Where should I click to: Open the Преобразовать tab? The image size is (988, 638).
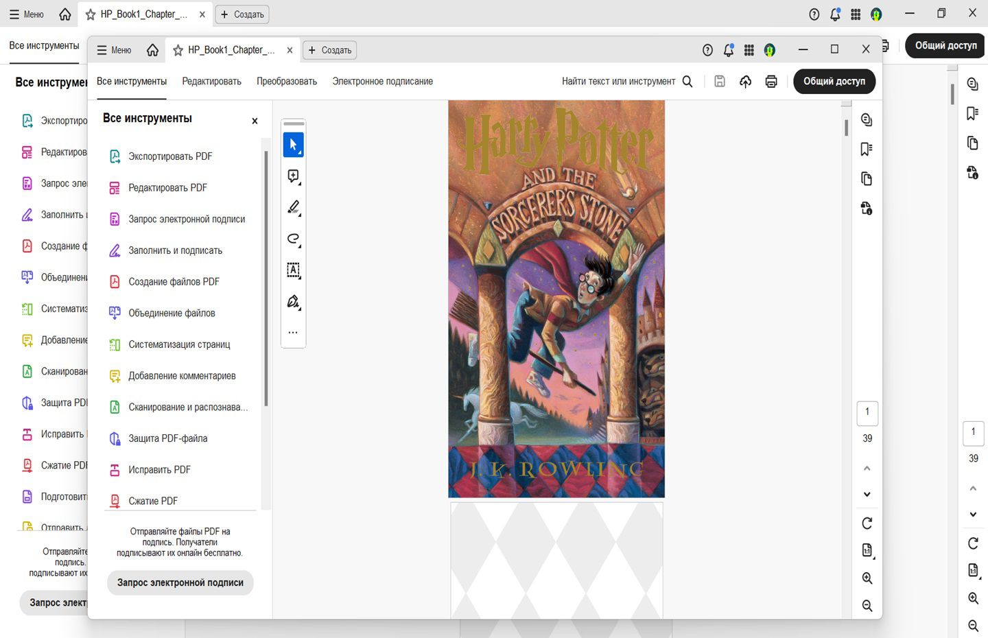pos(287,82)
